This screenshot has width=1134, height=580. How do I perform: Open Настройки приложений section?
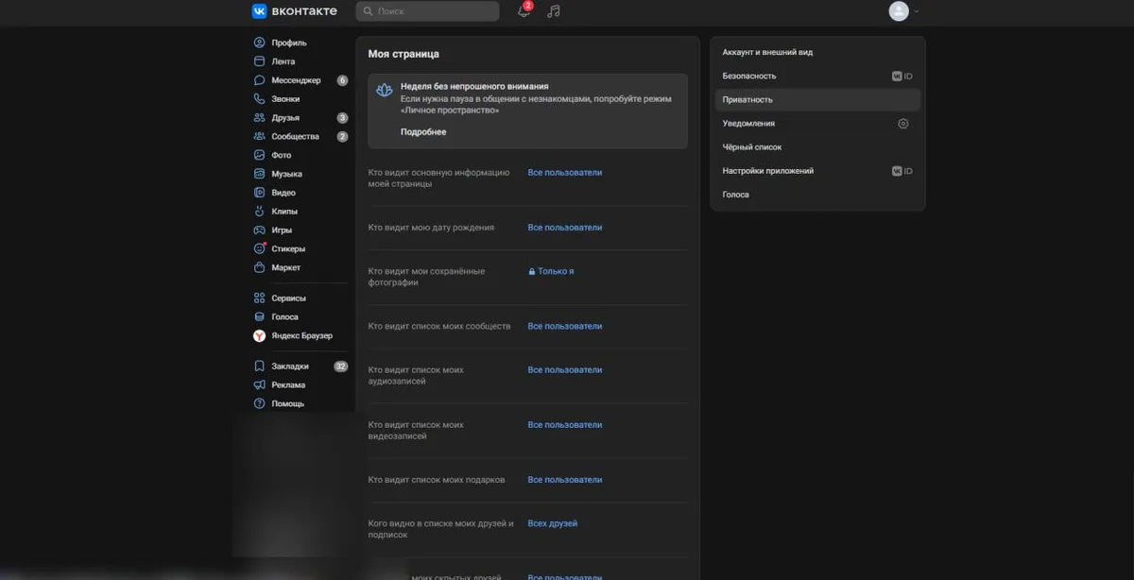(817, 171)
